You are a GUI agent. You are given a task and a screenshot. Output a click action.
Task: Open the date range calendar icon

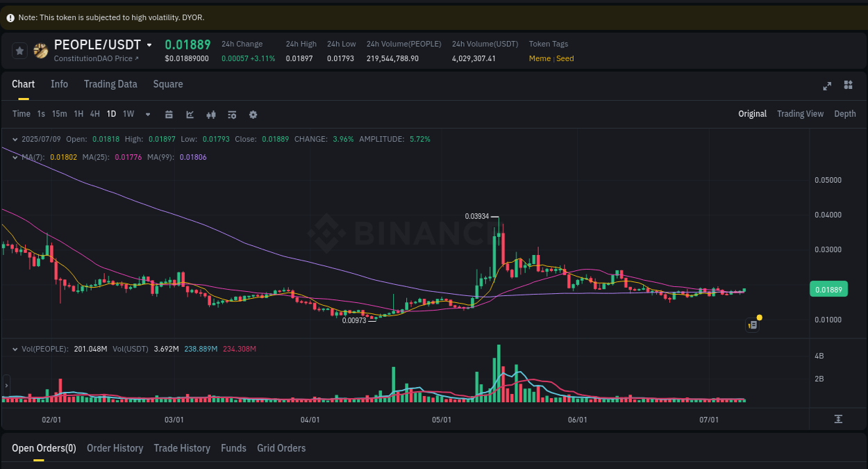169,114
